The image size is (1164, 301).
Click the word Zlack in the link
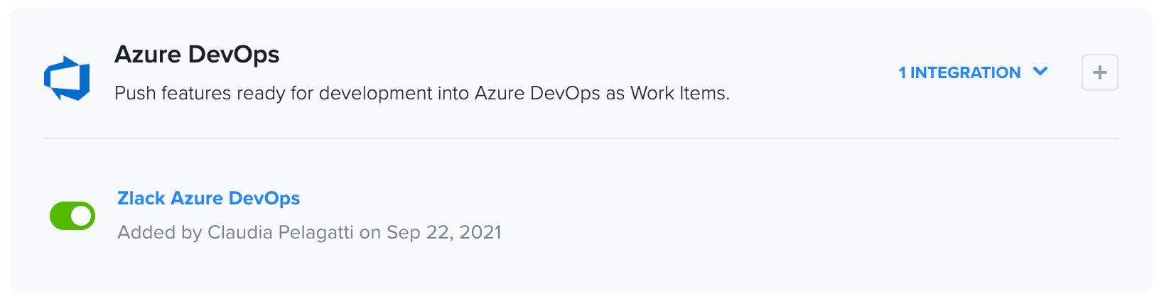tap(141, 198)
